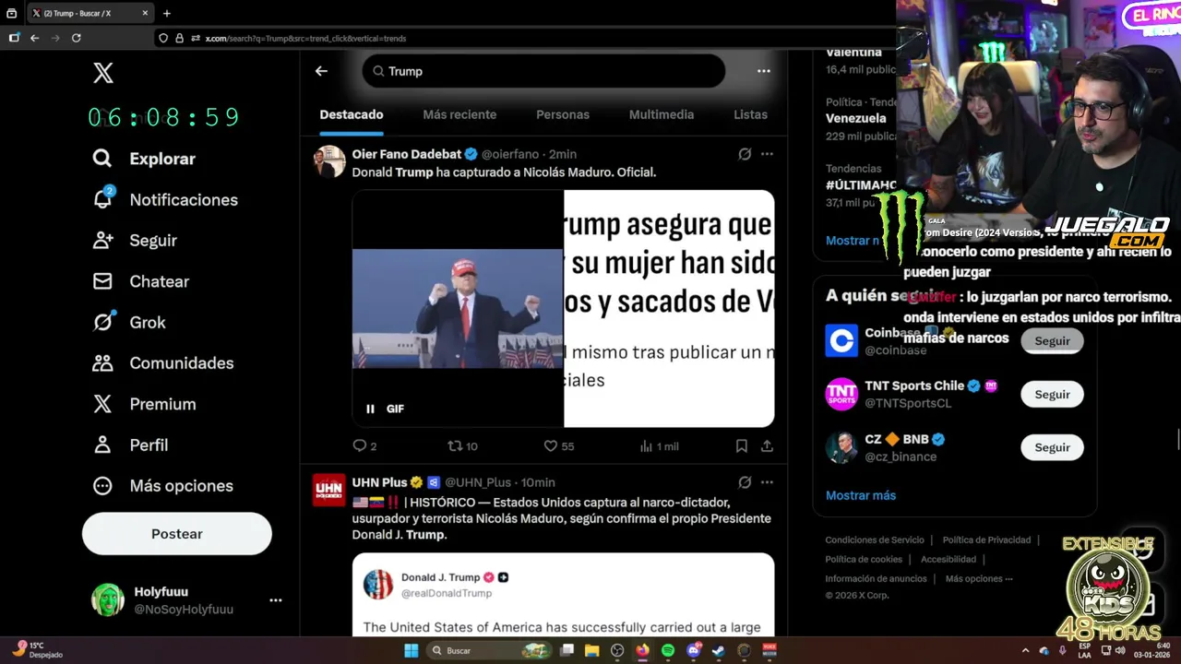1181x664 pixels.
Task: Open account menu dots beside Holyfuuu
Action: pos(275,600)
